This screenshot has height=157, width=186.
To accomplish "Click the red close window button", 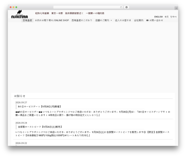I will [x=11, y=7].
